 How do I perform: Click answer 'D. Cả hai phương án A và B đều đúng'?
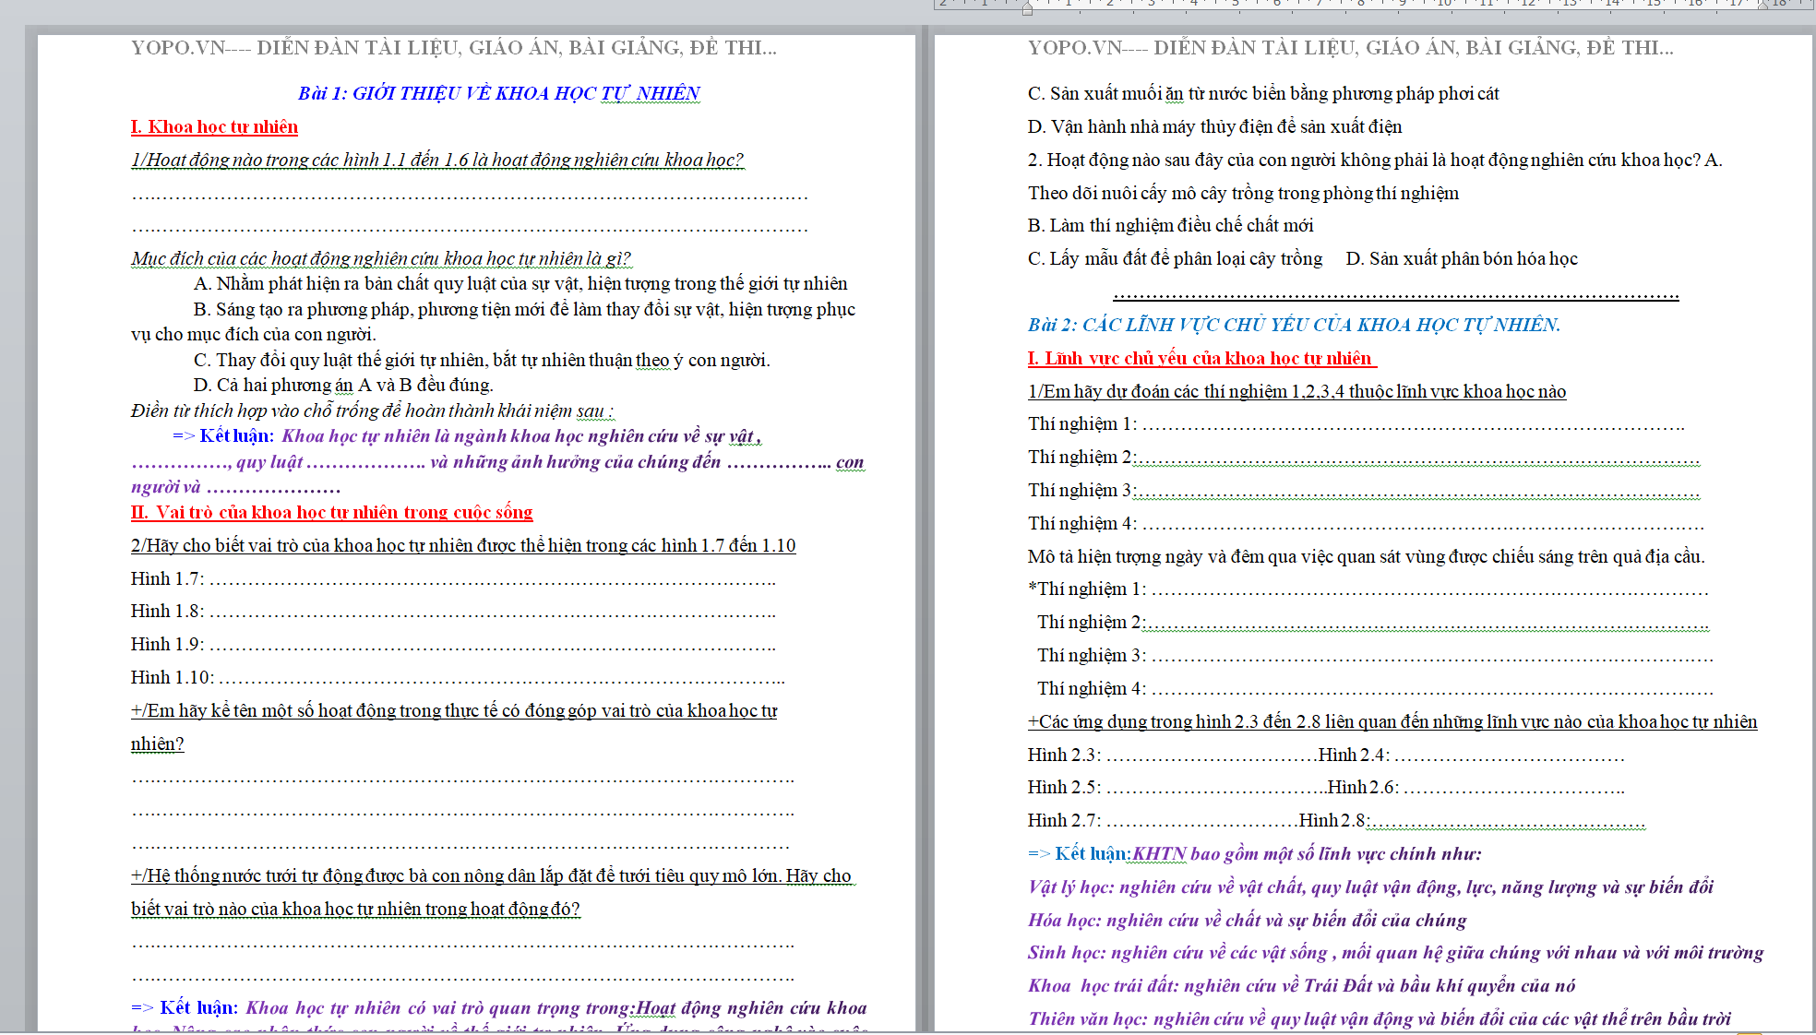coord(343,385)
